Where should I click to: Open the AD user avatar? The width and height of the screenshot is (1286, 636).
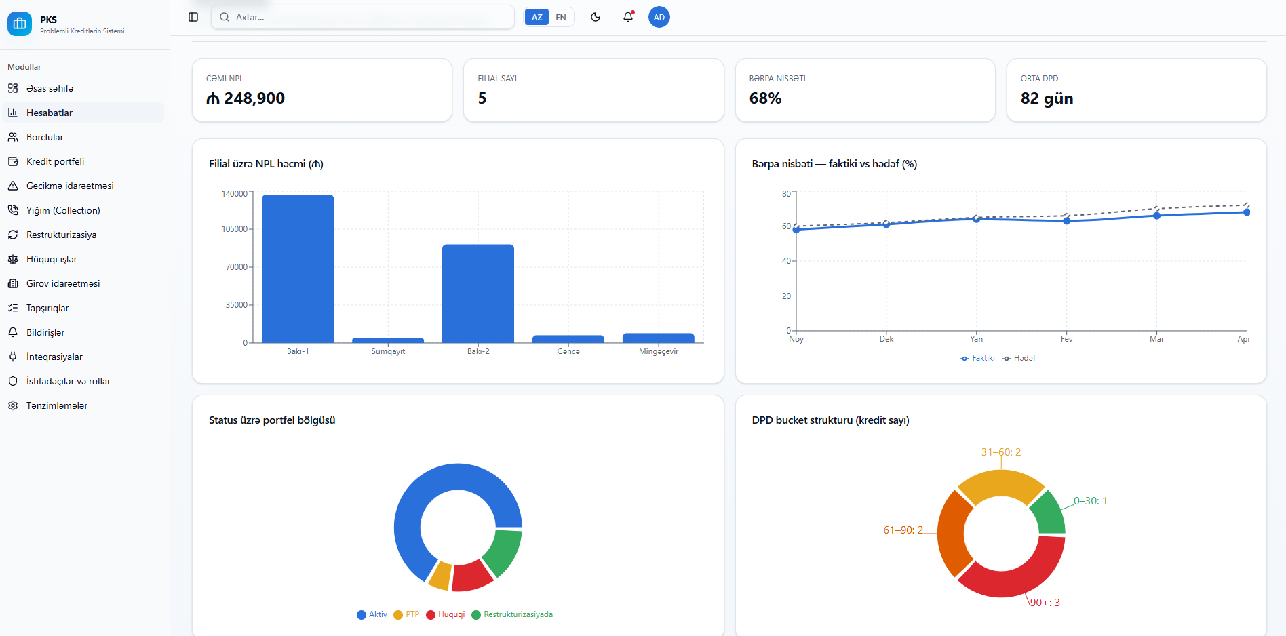(659, 17)
